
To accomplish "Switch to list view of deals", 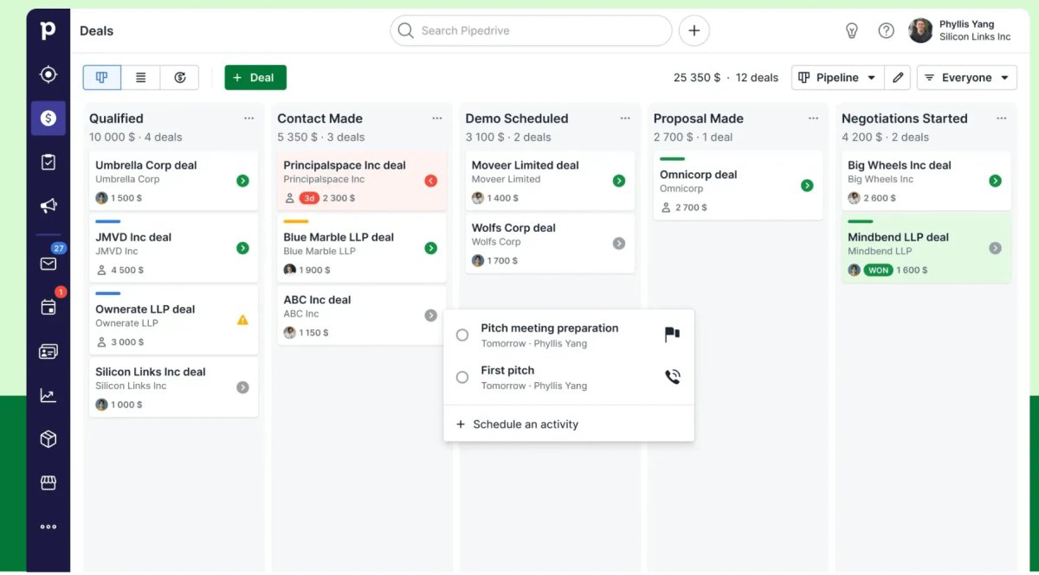I will [x=140, y=78].
